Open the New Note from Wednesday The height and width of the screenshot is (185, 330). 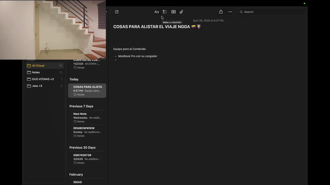point(87,118)
